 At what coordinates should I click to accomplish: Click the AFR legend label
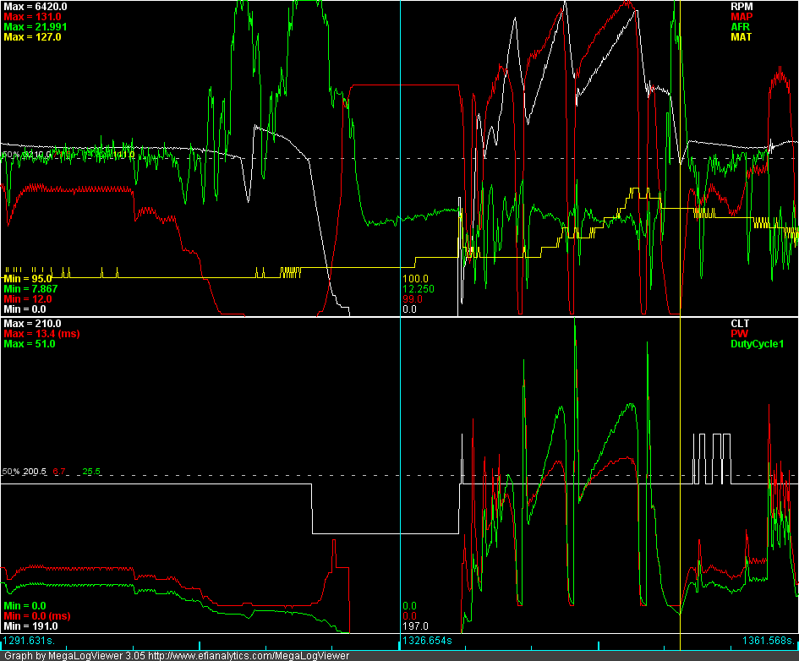click(741, 27)
